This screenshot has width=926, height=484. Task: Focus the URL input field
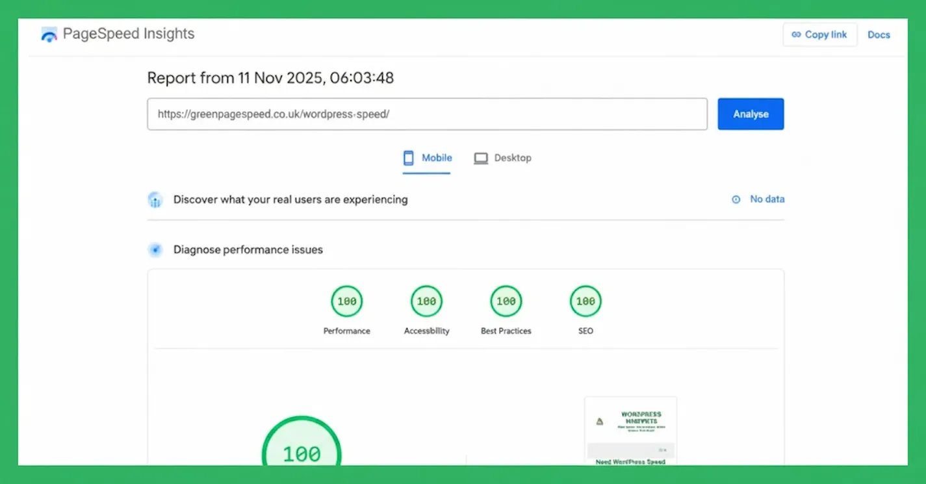426,114
